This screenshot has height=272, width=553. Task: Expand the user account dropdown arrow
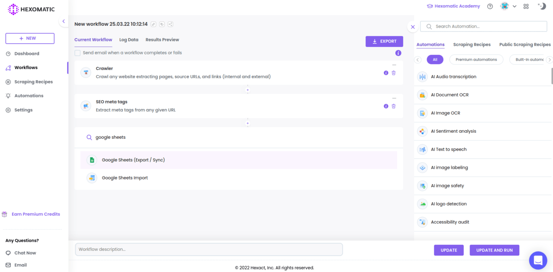coord(514,6)
